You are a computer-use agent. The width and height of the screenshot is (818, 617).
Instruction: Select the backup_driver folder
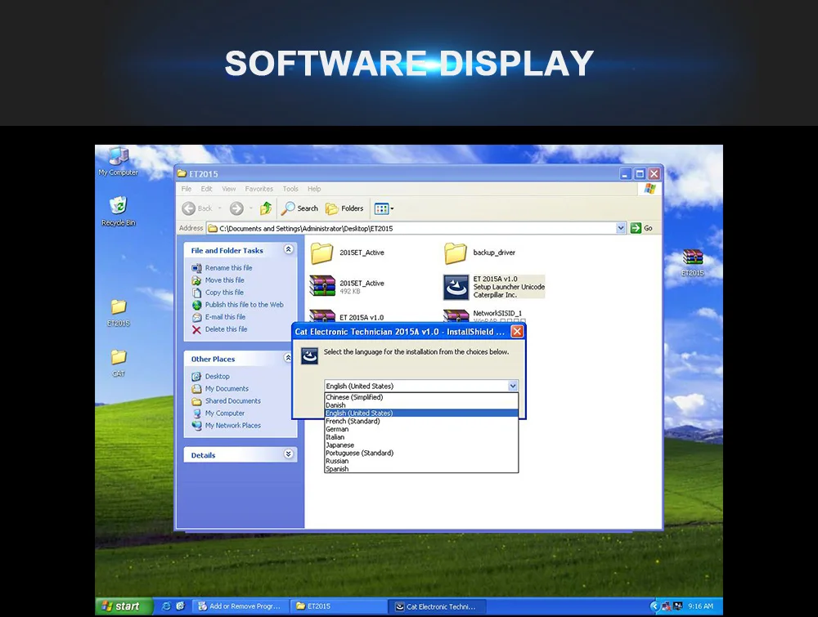(480, 253)
